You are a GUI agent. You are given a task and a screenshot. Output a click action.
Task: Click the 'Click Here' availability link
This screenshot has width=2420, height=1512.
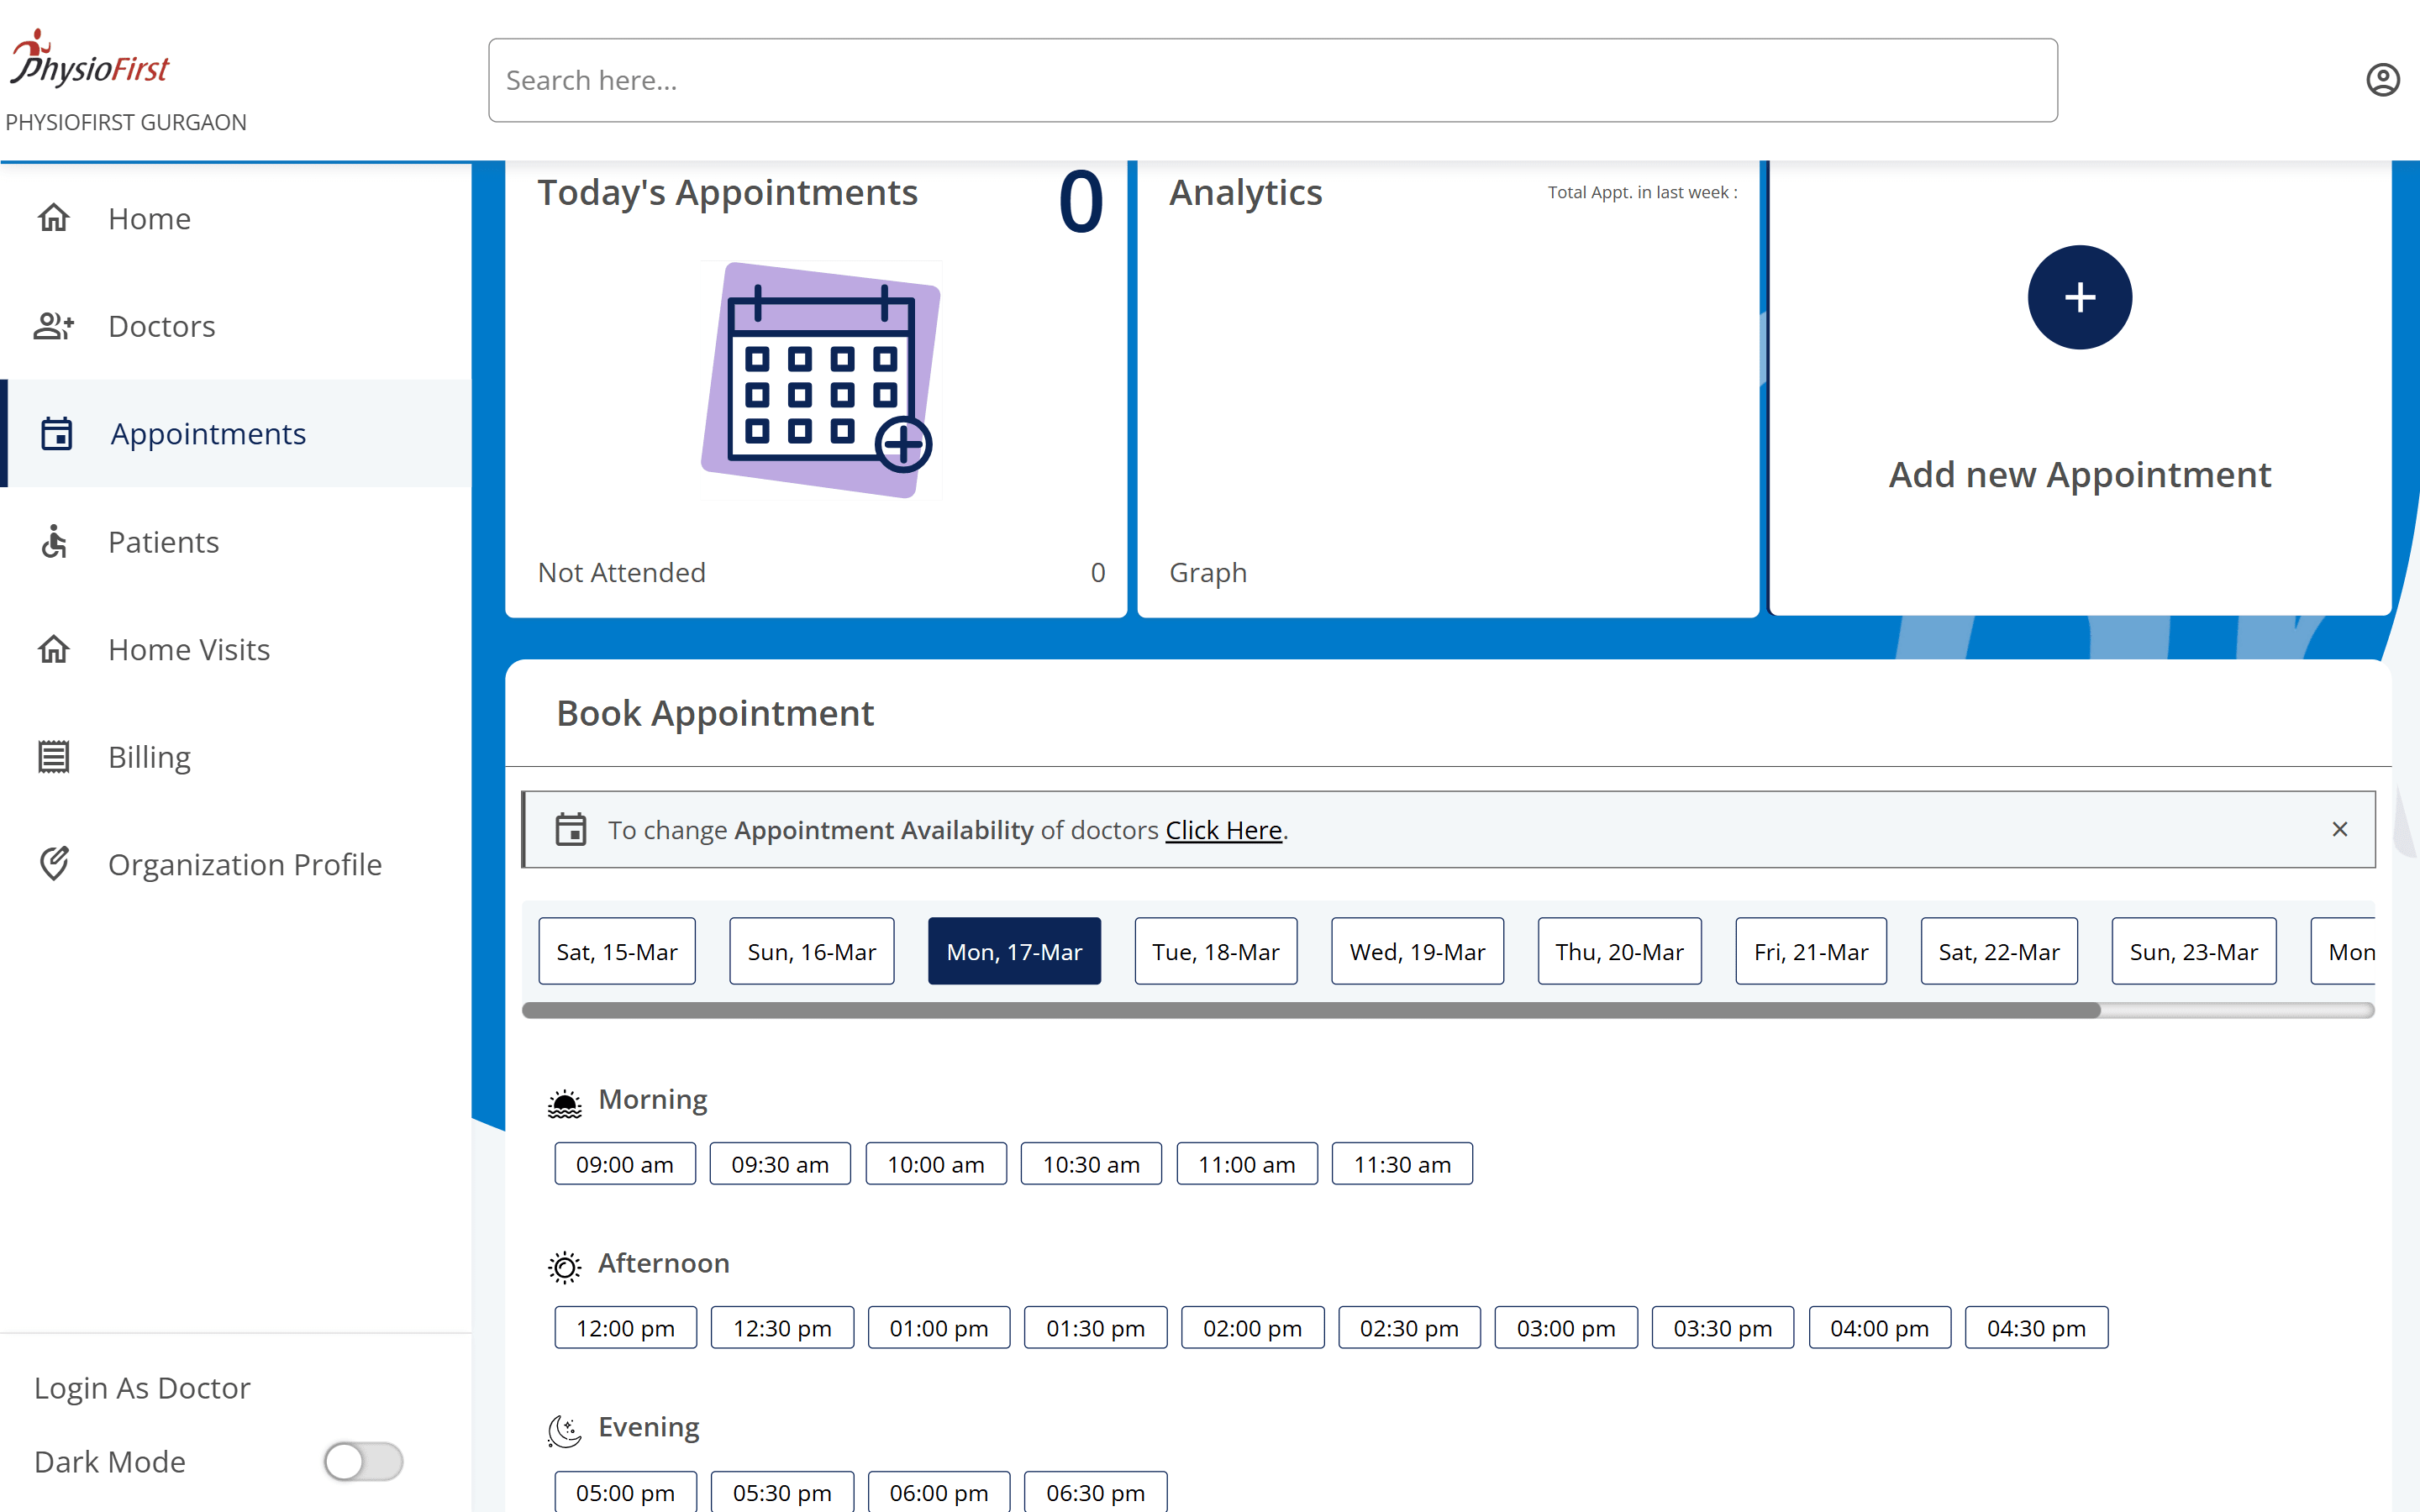[x=1223, y=830]
